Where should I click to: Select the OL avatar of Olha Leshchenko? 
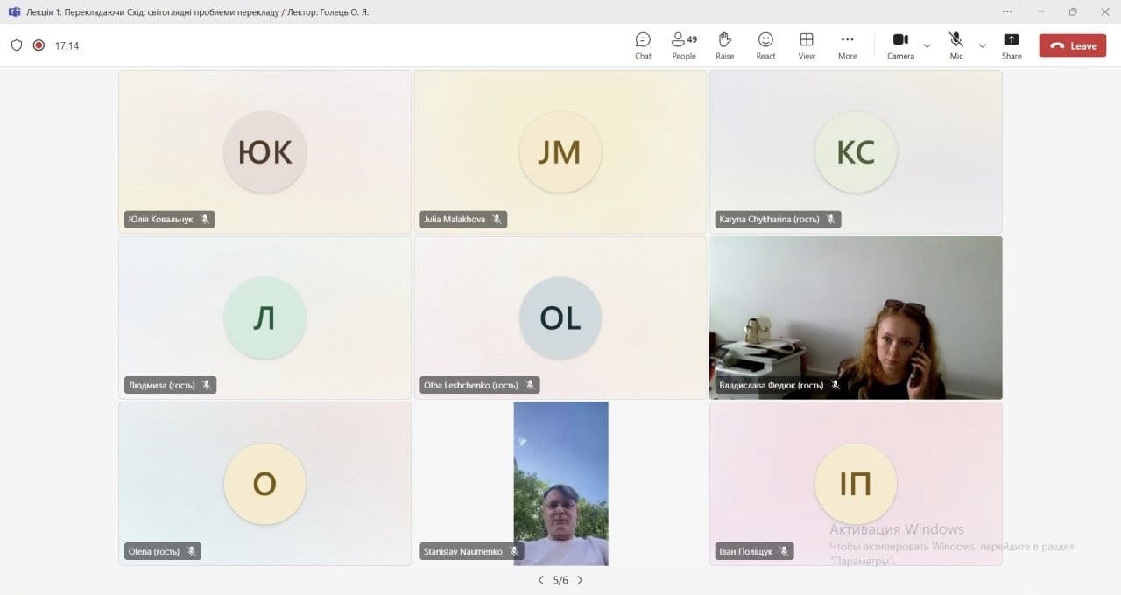(x=560, y=318)
